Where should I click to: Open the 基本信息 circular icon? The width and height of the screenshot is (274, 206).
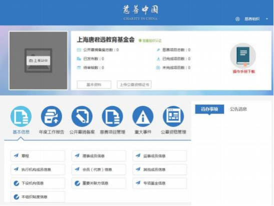pyautogui.click(x=21, y=116)
